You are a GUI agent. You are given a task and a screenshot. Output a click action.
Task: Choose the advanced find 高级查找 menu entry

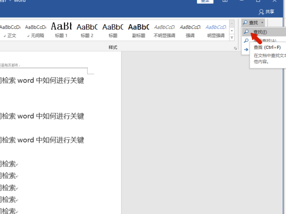click(x=264, y=40)
